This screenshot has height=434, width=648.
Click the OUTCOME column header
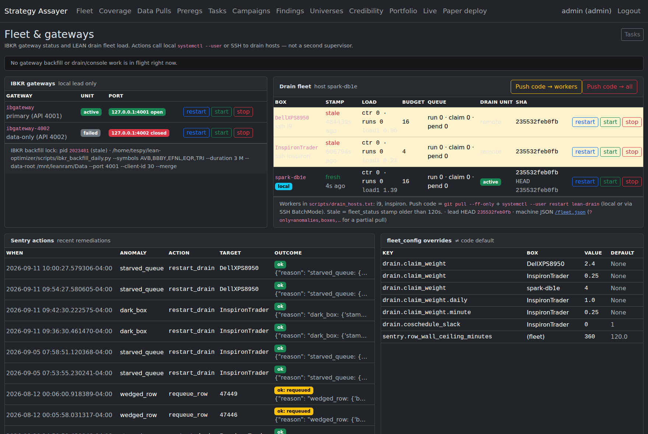288,253
